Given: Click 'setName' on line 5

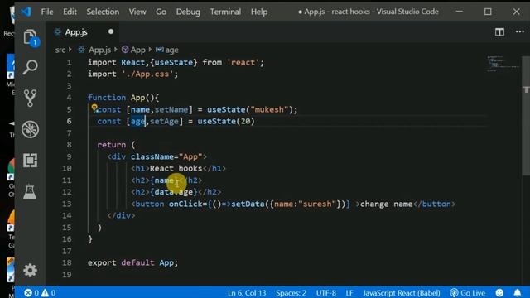Looking at the screenshot, I should (x=171, y=109).
